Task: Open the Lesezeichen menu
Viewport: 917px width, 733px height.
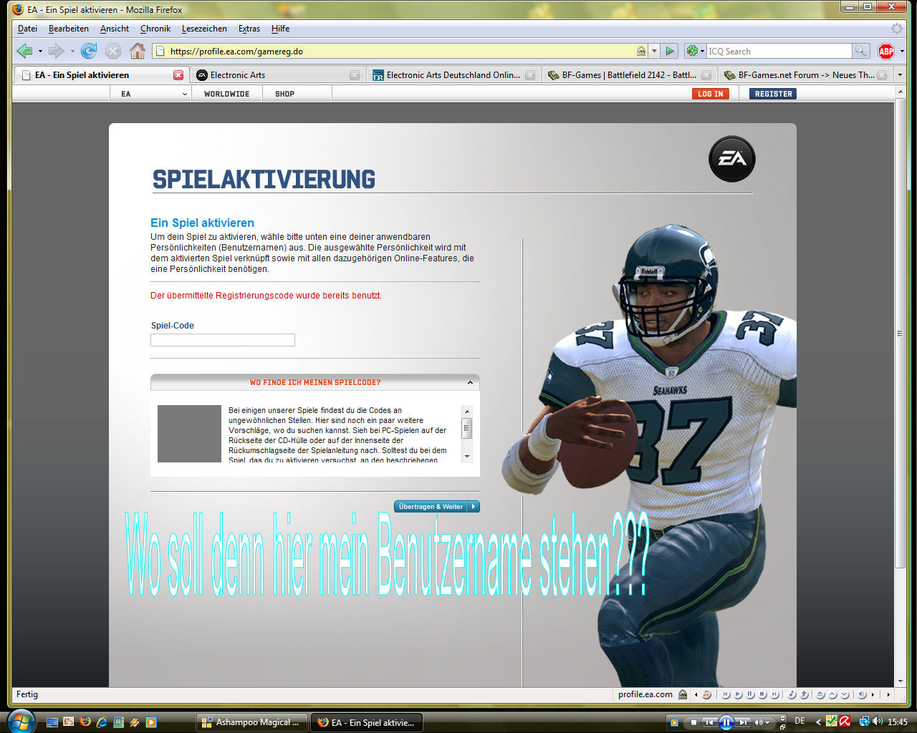Action: click(204, 29)
